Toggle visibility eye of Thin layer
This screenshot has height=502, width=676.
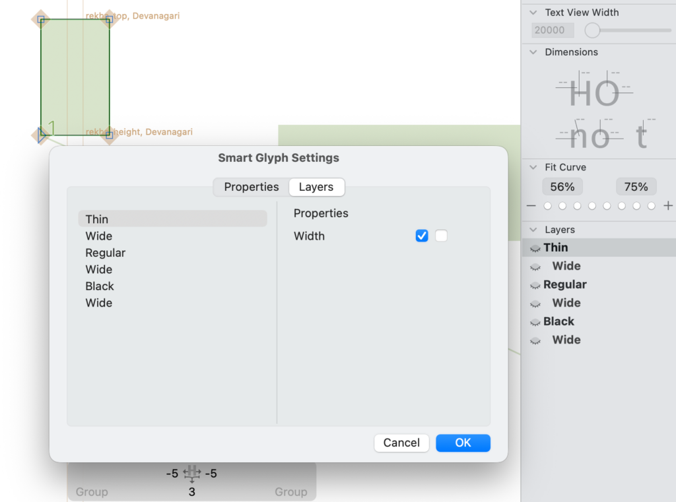535,248
